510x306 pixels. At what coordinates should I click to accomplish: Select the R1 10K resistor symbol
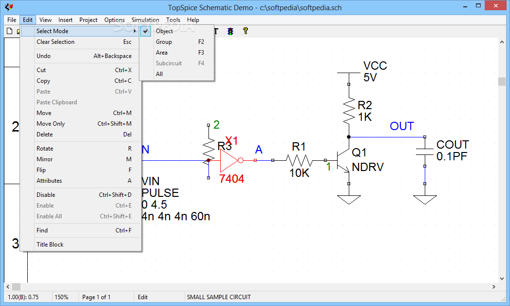tap(299, 160)
